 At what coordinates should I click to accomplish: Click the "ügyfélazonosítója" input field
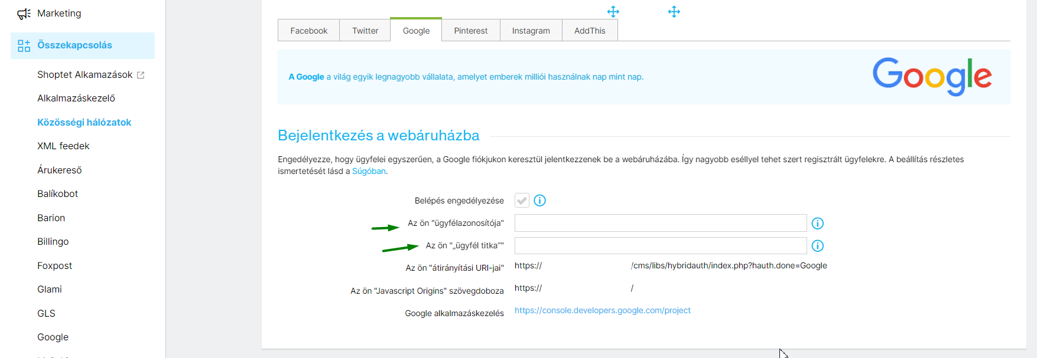click(661, 223)
